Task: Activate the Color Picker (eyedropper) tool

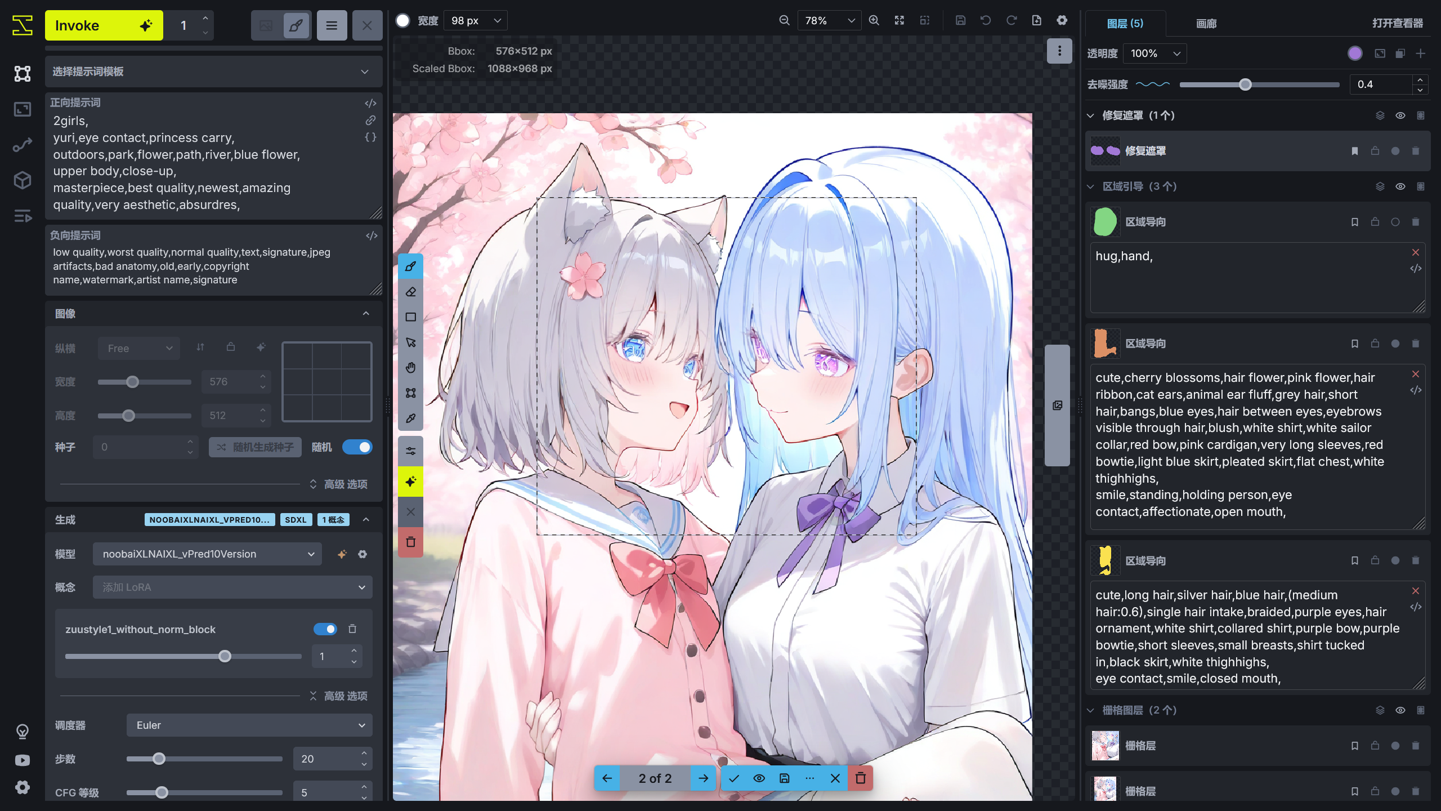Action: coord(410,418)
